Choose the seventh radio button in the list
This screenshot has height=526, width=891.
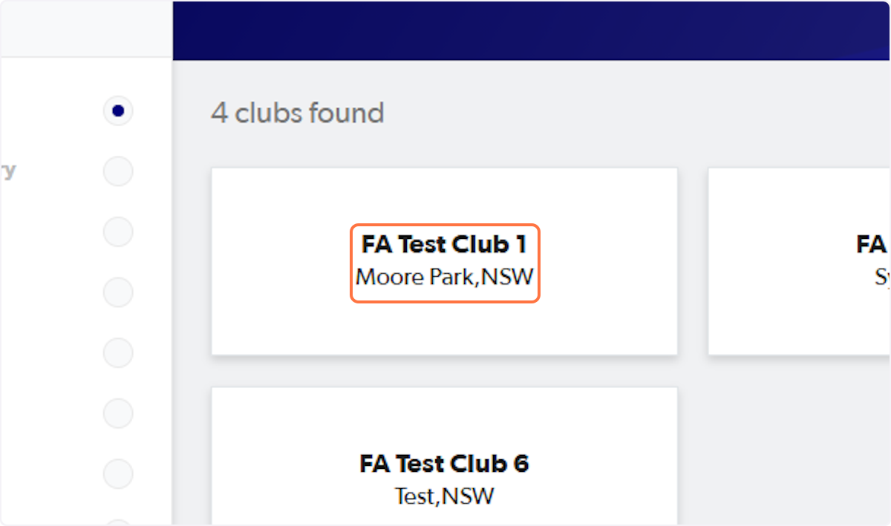(118, 474)
